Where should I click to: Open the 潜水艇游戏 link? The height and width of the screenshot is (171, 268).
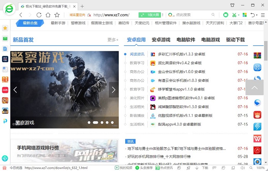point(191,23)
